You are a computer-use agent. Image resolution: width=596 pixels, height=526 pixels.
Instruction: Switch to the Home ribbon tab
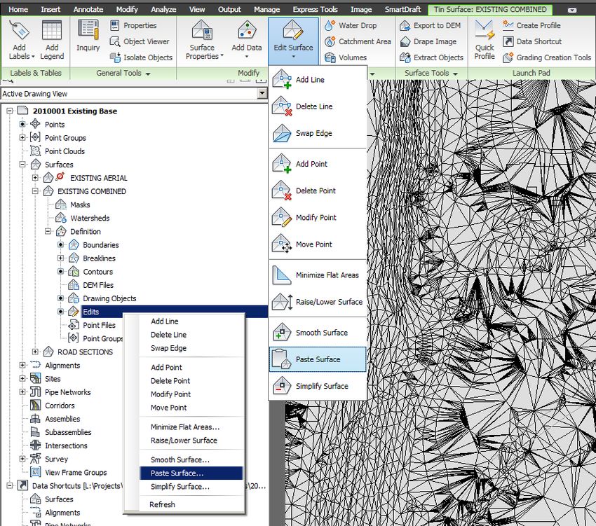18,9
